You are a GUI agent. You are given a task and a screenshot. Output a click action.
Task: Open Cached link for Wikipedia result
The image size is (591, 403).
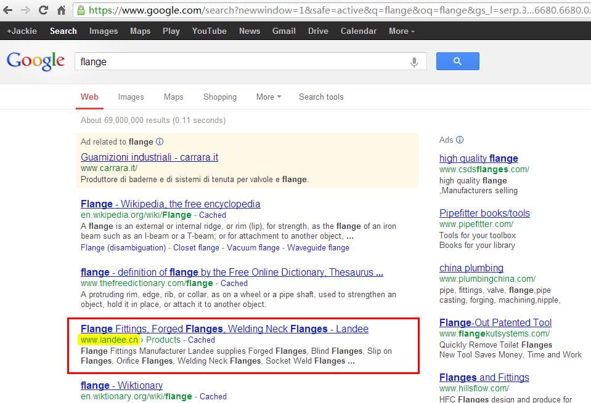point(213,215)
